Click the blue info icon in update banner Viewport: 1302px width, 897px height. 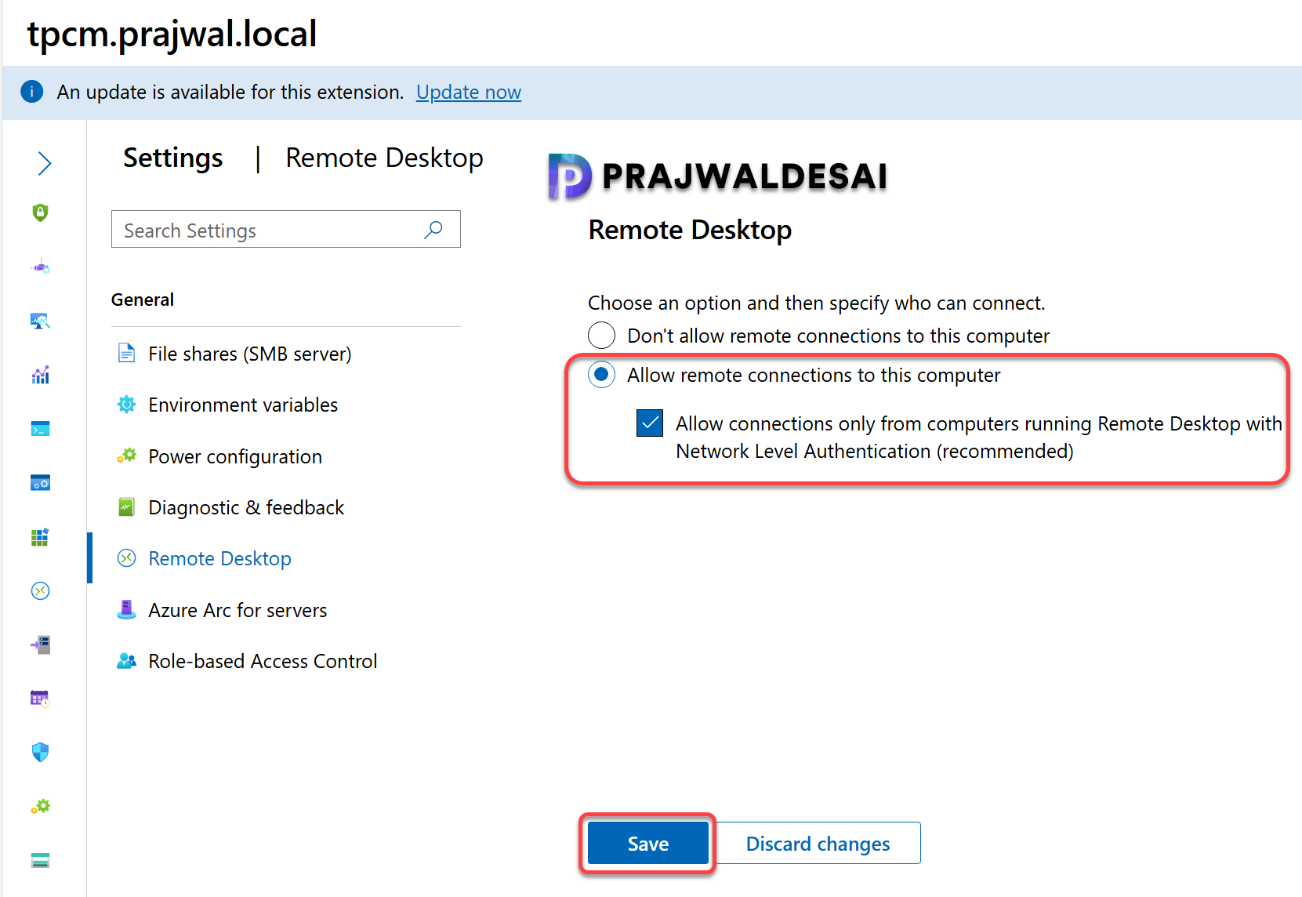pyautogui.click(x=31, y=92)
